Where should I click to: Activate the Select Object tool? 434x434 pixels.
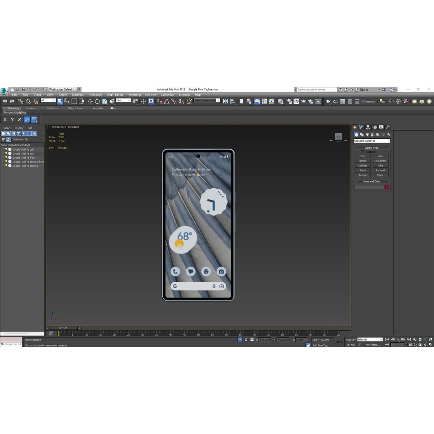[60, 101]
